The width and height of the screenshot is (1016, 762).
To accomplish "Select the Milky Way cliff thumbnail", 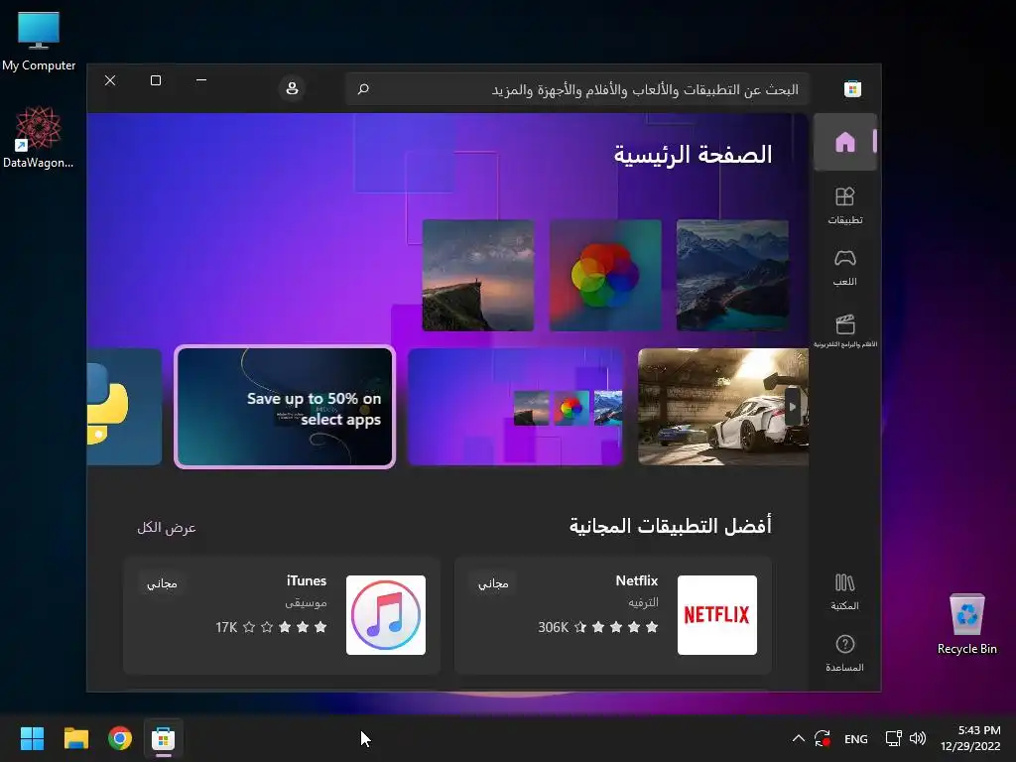I will (478, 276).
